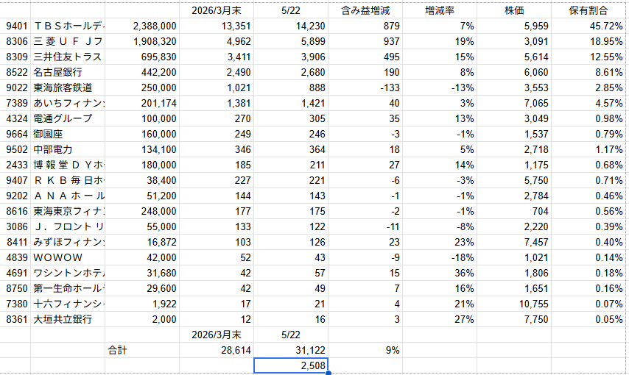Screen dimensions: 629x375
Task: Click the 電通グループ name cell
Action: click(x=68, y=118)
